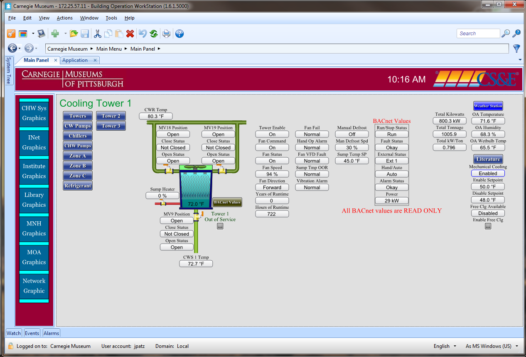Click the computer control panel icon
Image resolution: width=526 pixels, height=357 pixels.
[x=41, y=34]
